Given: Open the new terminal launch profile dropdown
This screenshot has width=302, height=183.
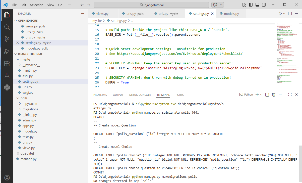Looking at the screenshot, I should (261, 95).
